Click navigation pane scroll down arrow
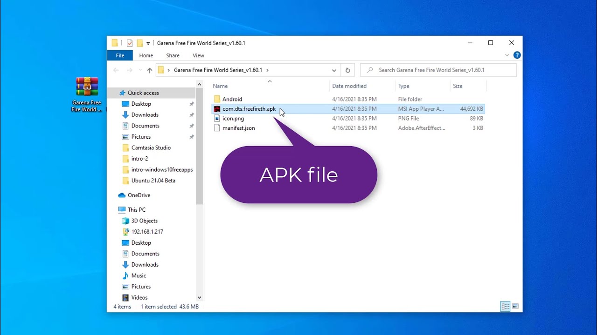Image resolution: width=597 pixels, height=335 pixels. (199, 298)
